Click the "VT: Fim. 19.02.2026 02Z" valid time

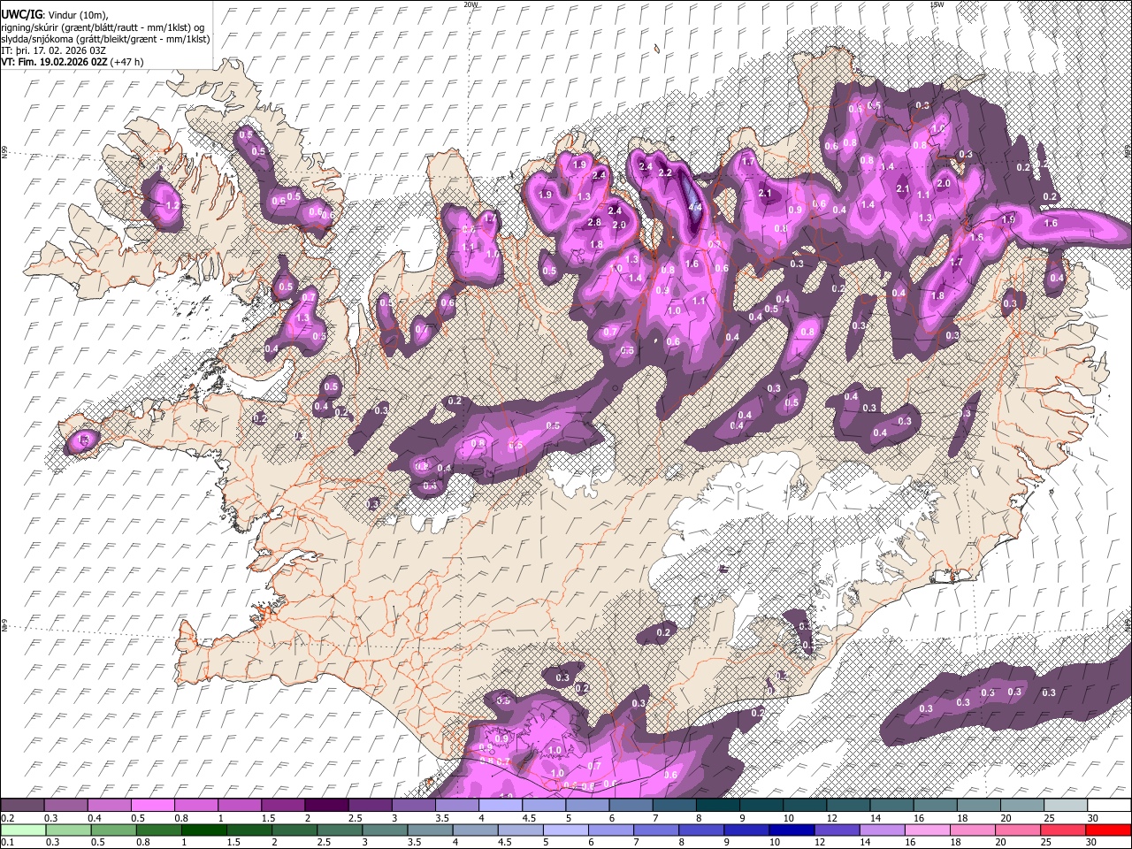coord(55,62)
